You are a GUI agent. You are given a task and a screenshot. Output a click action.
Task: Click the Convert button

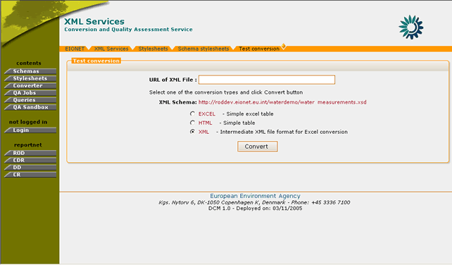pos(258,147)
